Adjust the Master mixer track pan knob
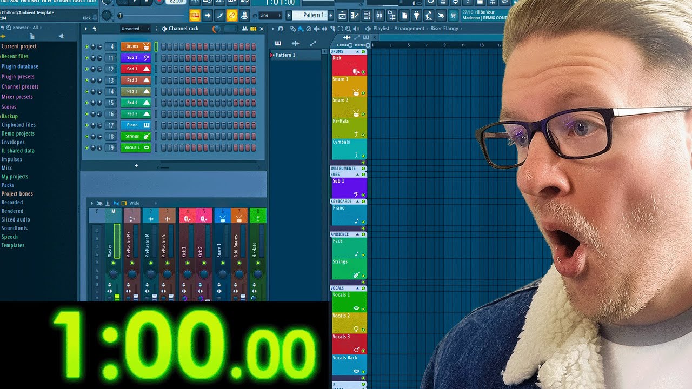This screenshot has width=692, height=389. pyautogui.click(x=113, y=274)
